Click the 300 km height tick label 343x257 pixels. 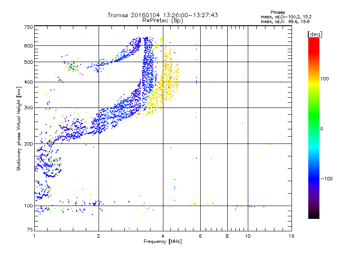(28, 108)
